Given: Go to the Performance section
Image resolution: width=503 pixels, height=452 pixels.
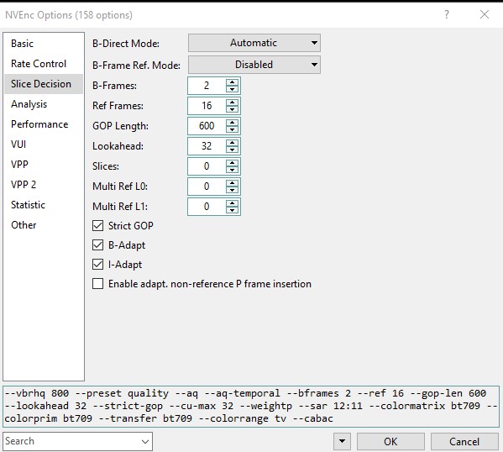Looking at the screenshot, I should 44,124.
